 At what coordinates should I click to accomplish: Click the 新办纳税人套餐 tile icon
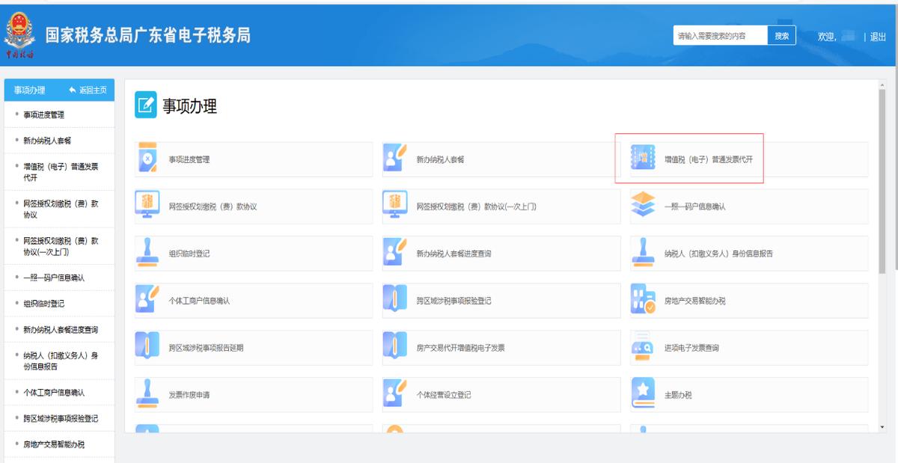(x=393, y=159)
